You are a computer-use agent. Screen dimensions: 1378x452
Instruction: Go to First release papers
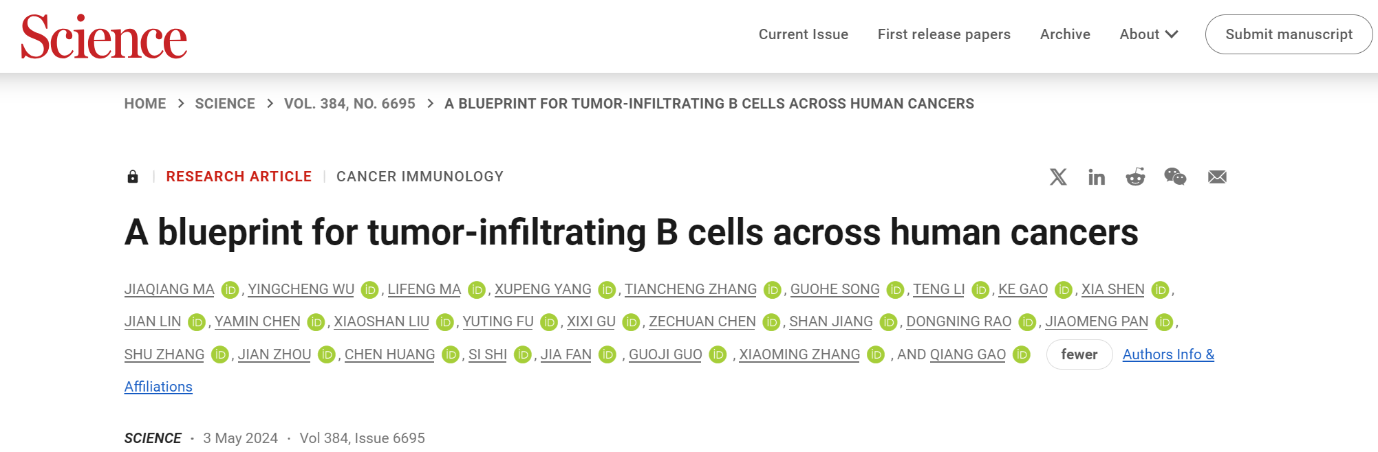(x=944, y=34)
